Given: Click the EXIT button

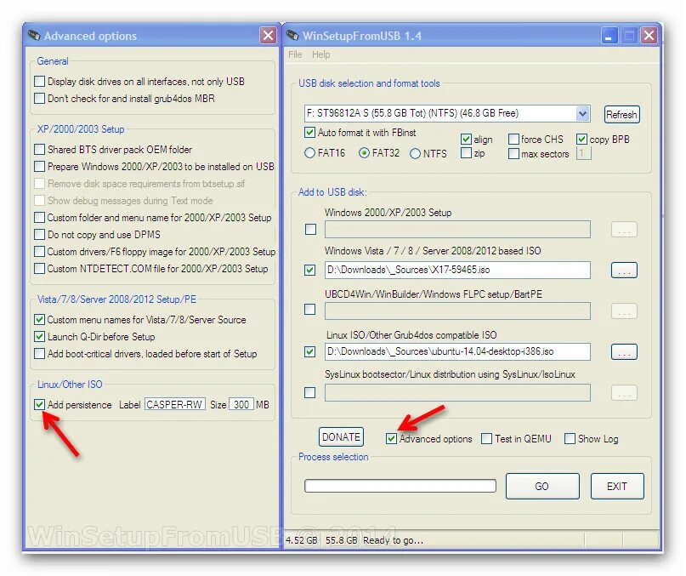Looking at the screenshot, I should 617,486.
